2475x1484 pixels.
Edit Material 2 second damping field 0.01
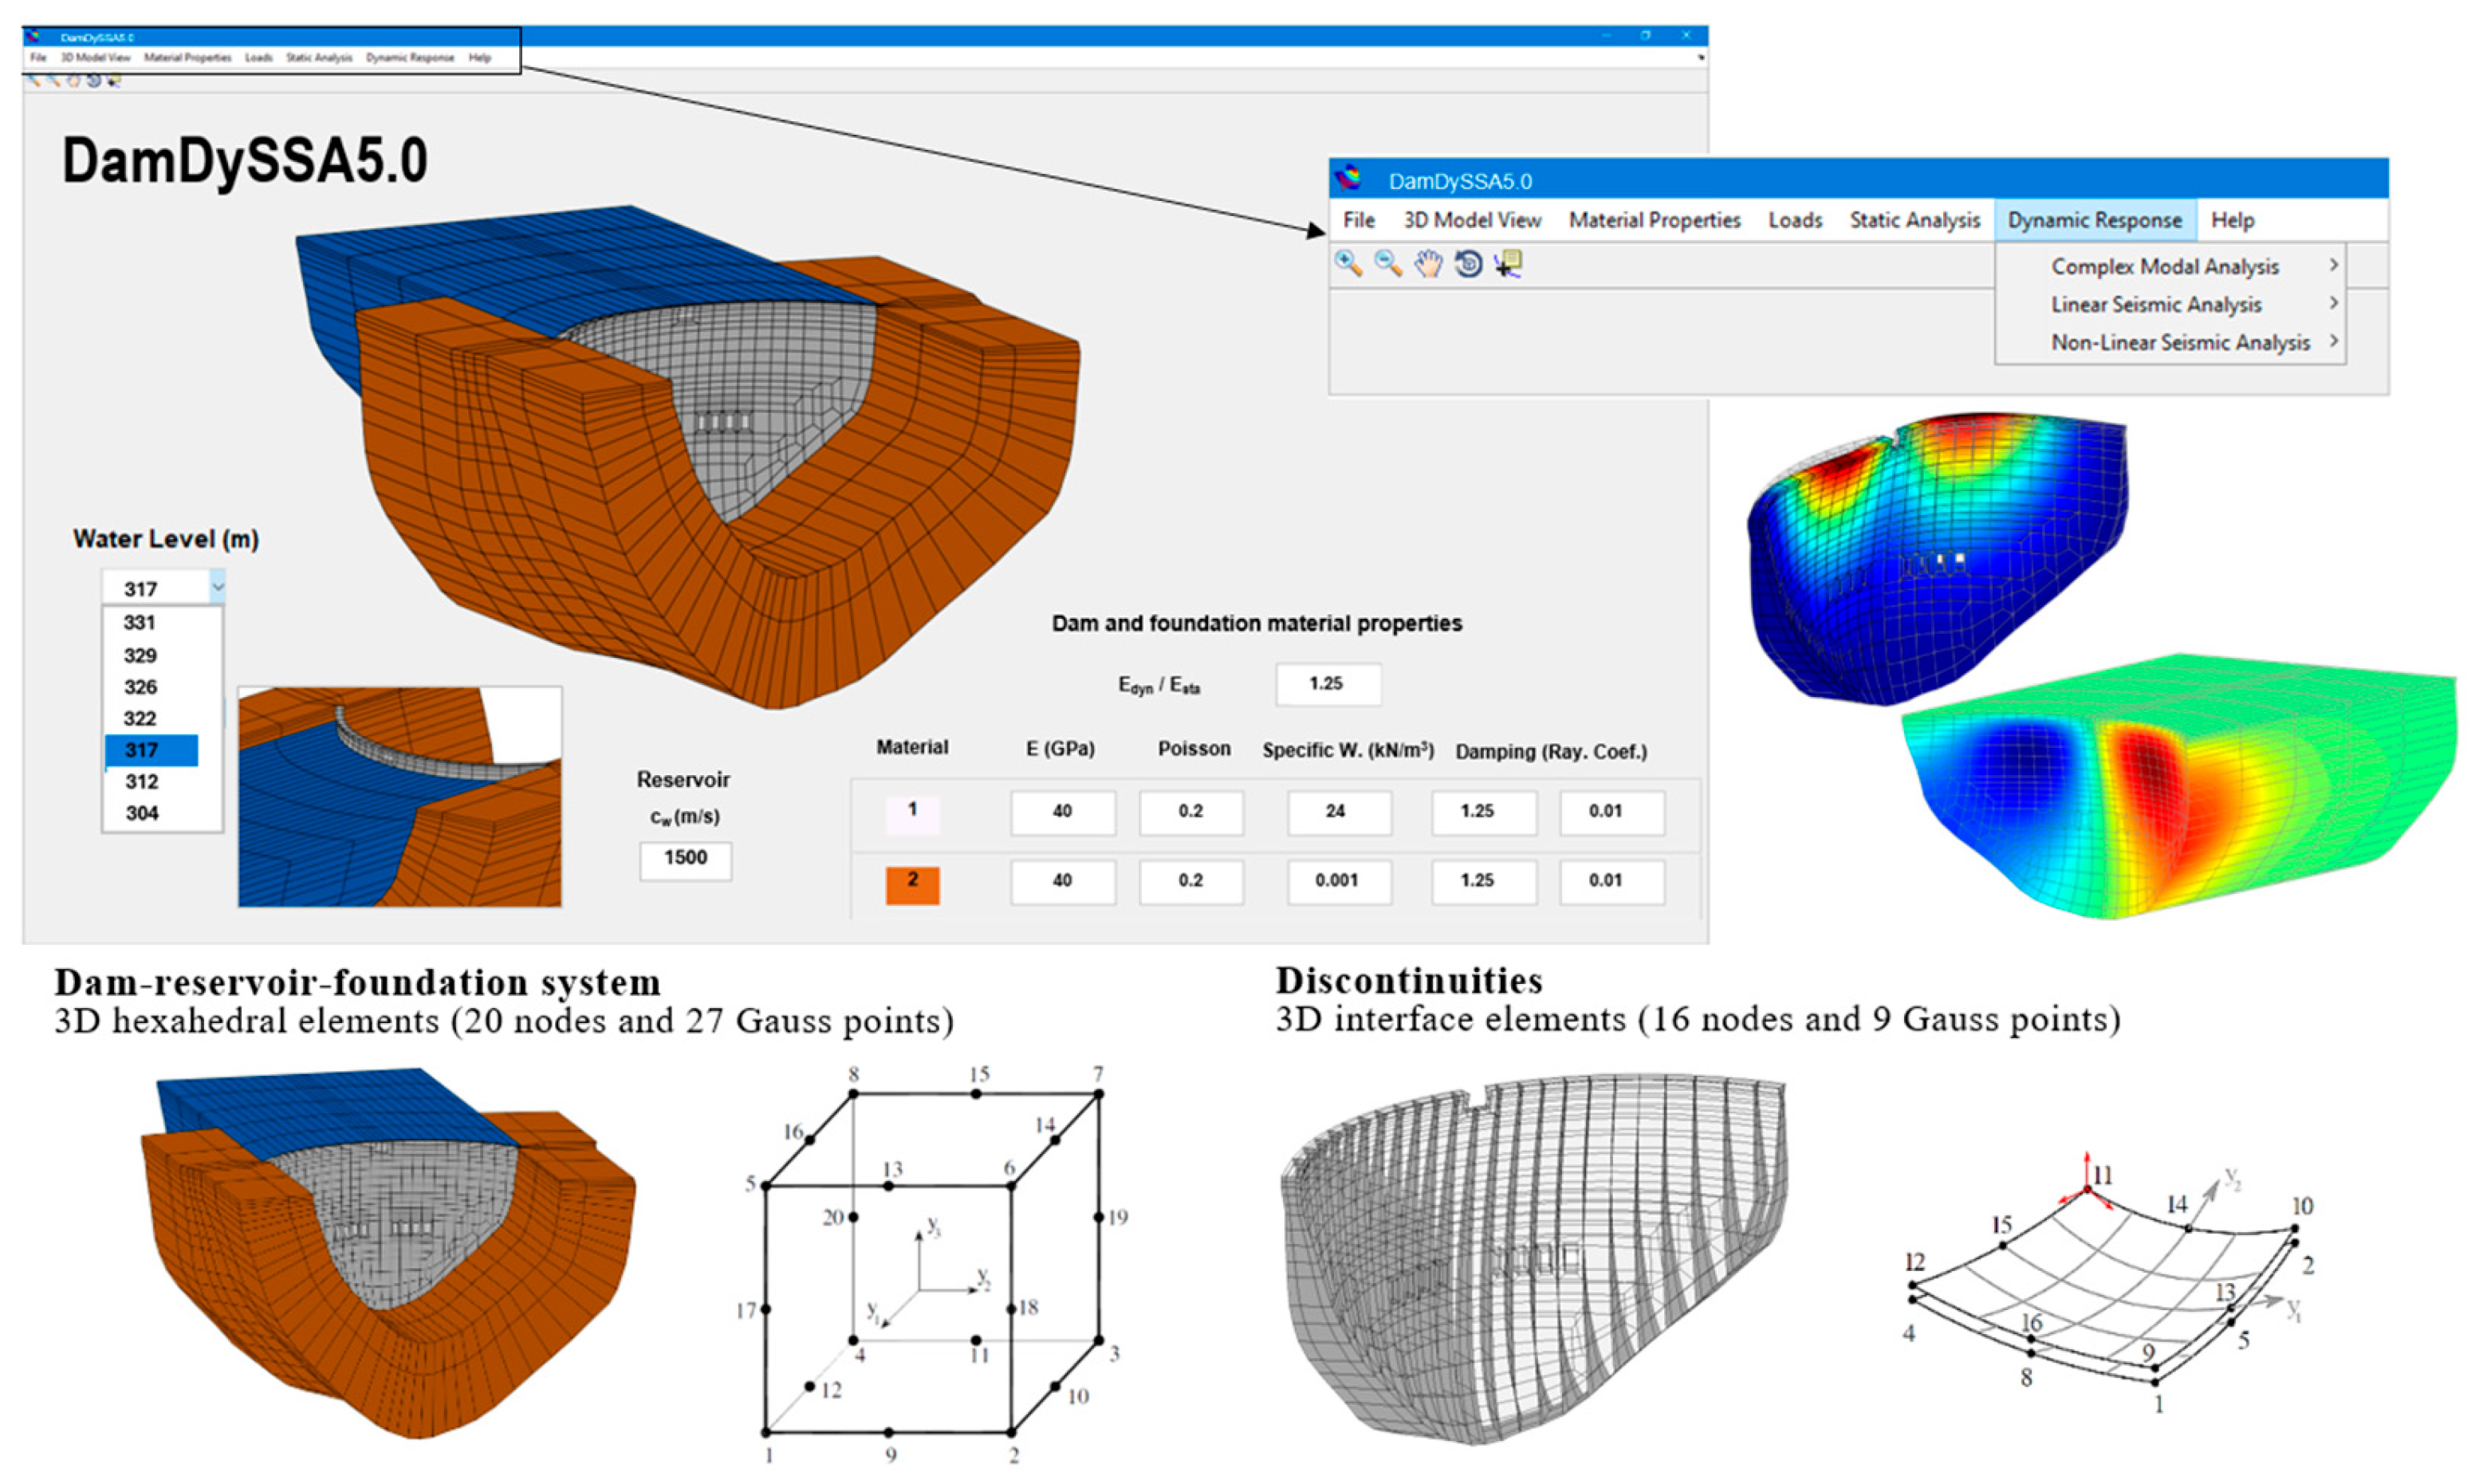coord(1611,882)
